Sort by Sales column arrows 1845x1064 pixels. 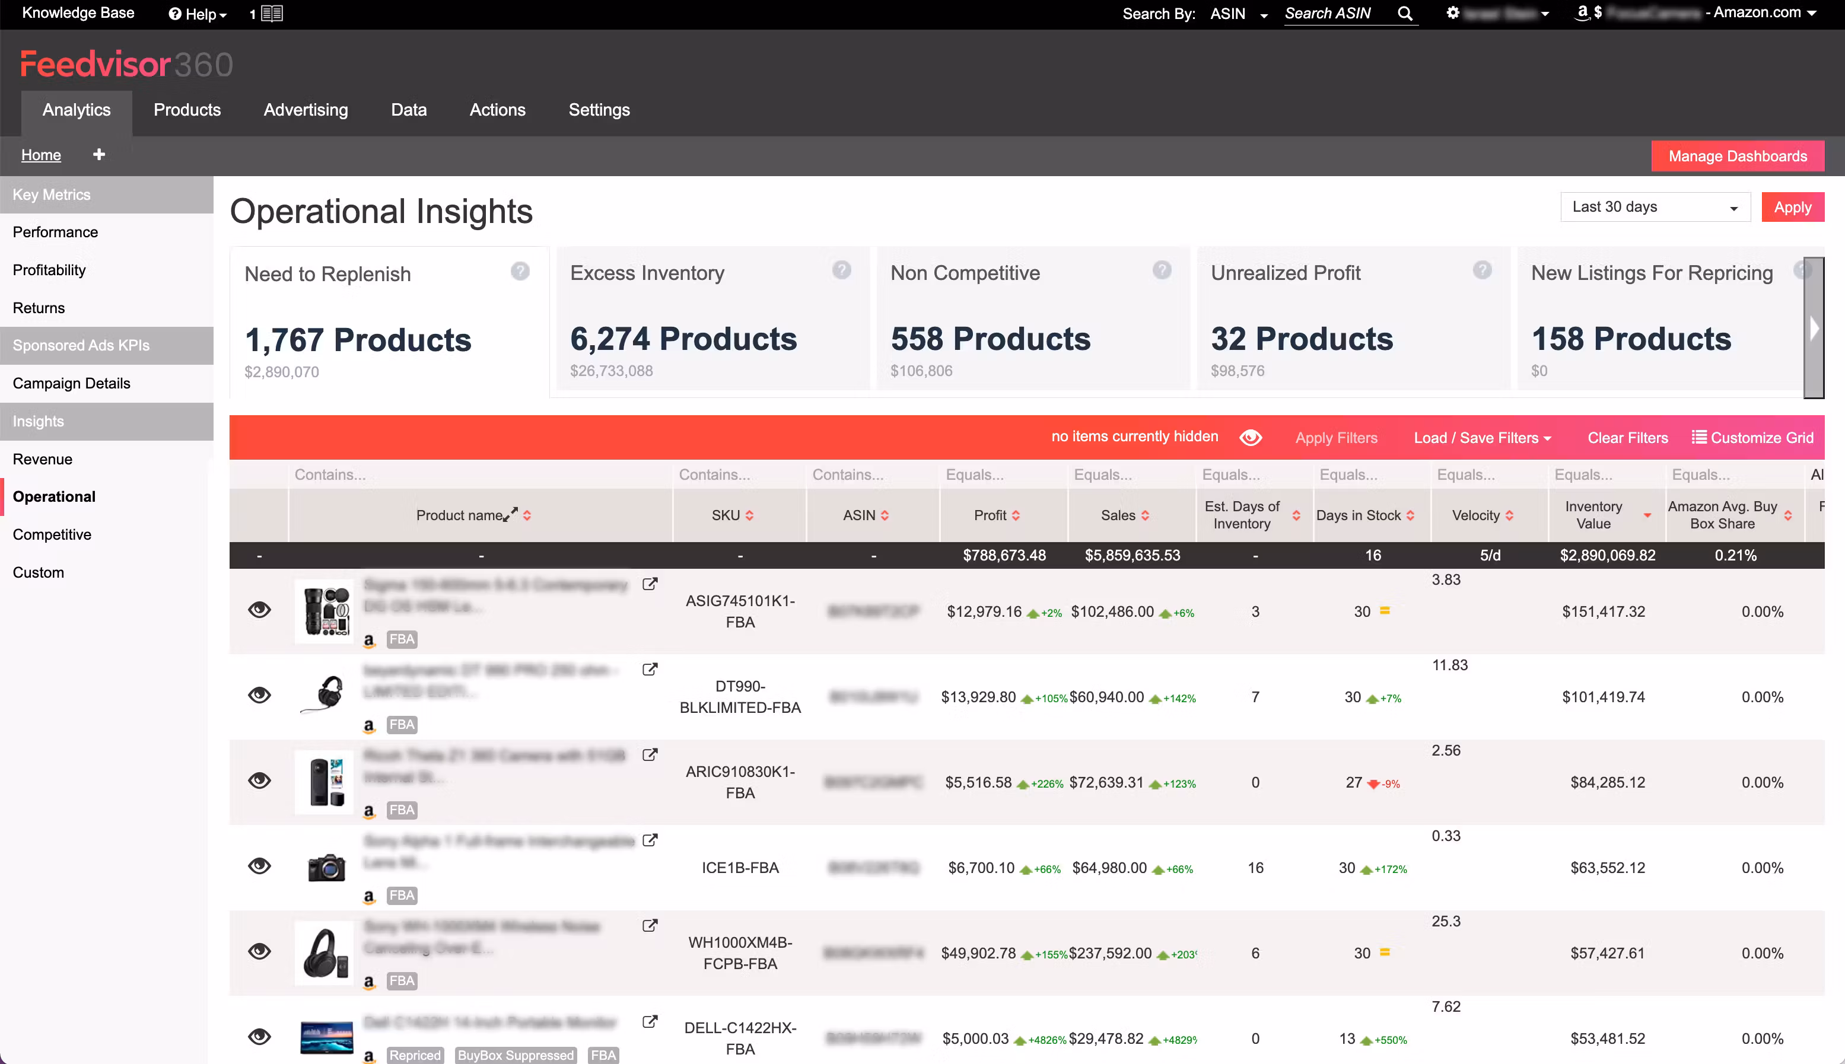tap(1145, 515)
